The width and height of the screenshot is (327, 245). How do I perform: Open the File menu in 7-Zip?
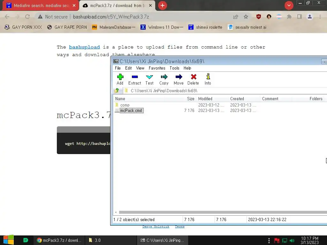118,68
